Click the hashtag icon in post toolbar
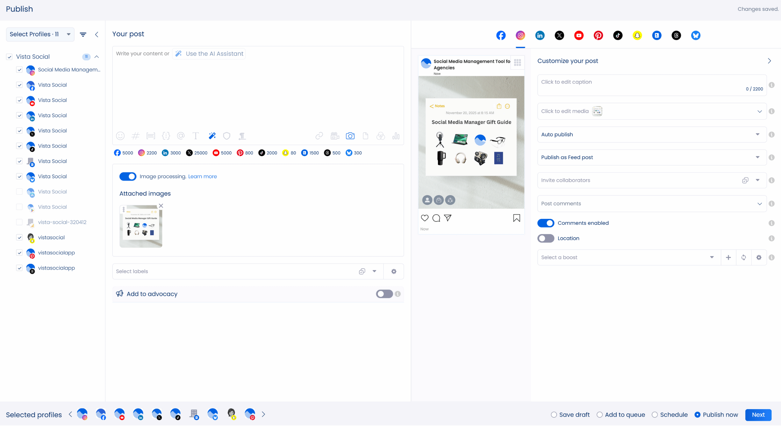This screenshot has width=781, height=426. click(x=135, y=136)
